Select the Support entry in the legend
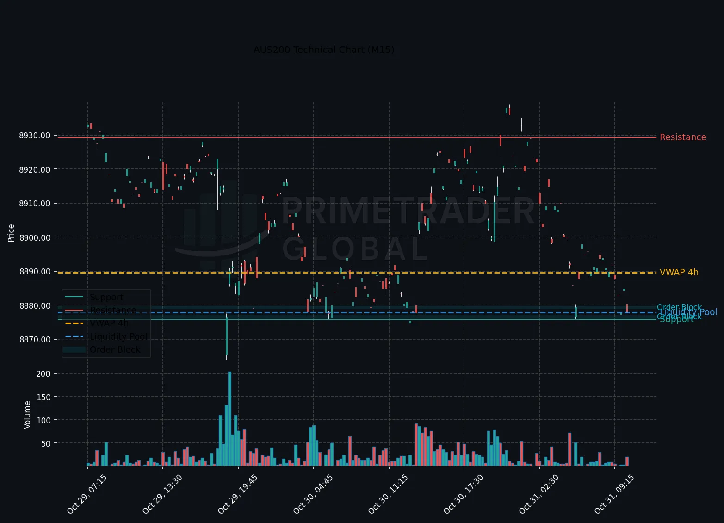Viewport: 724px width, 523px height. pos(106,297)
